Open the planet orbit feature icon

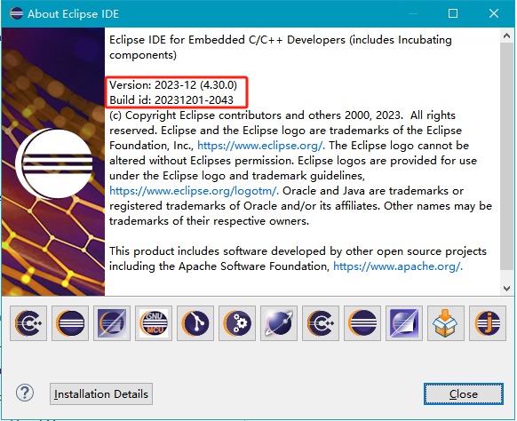point(279,323)
